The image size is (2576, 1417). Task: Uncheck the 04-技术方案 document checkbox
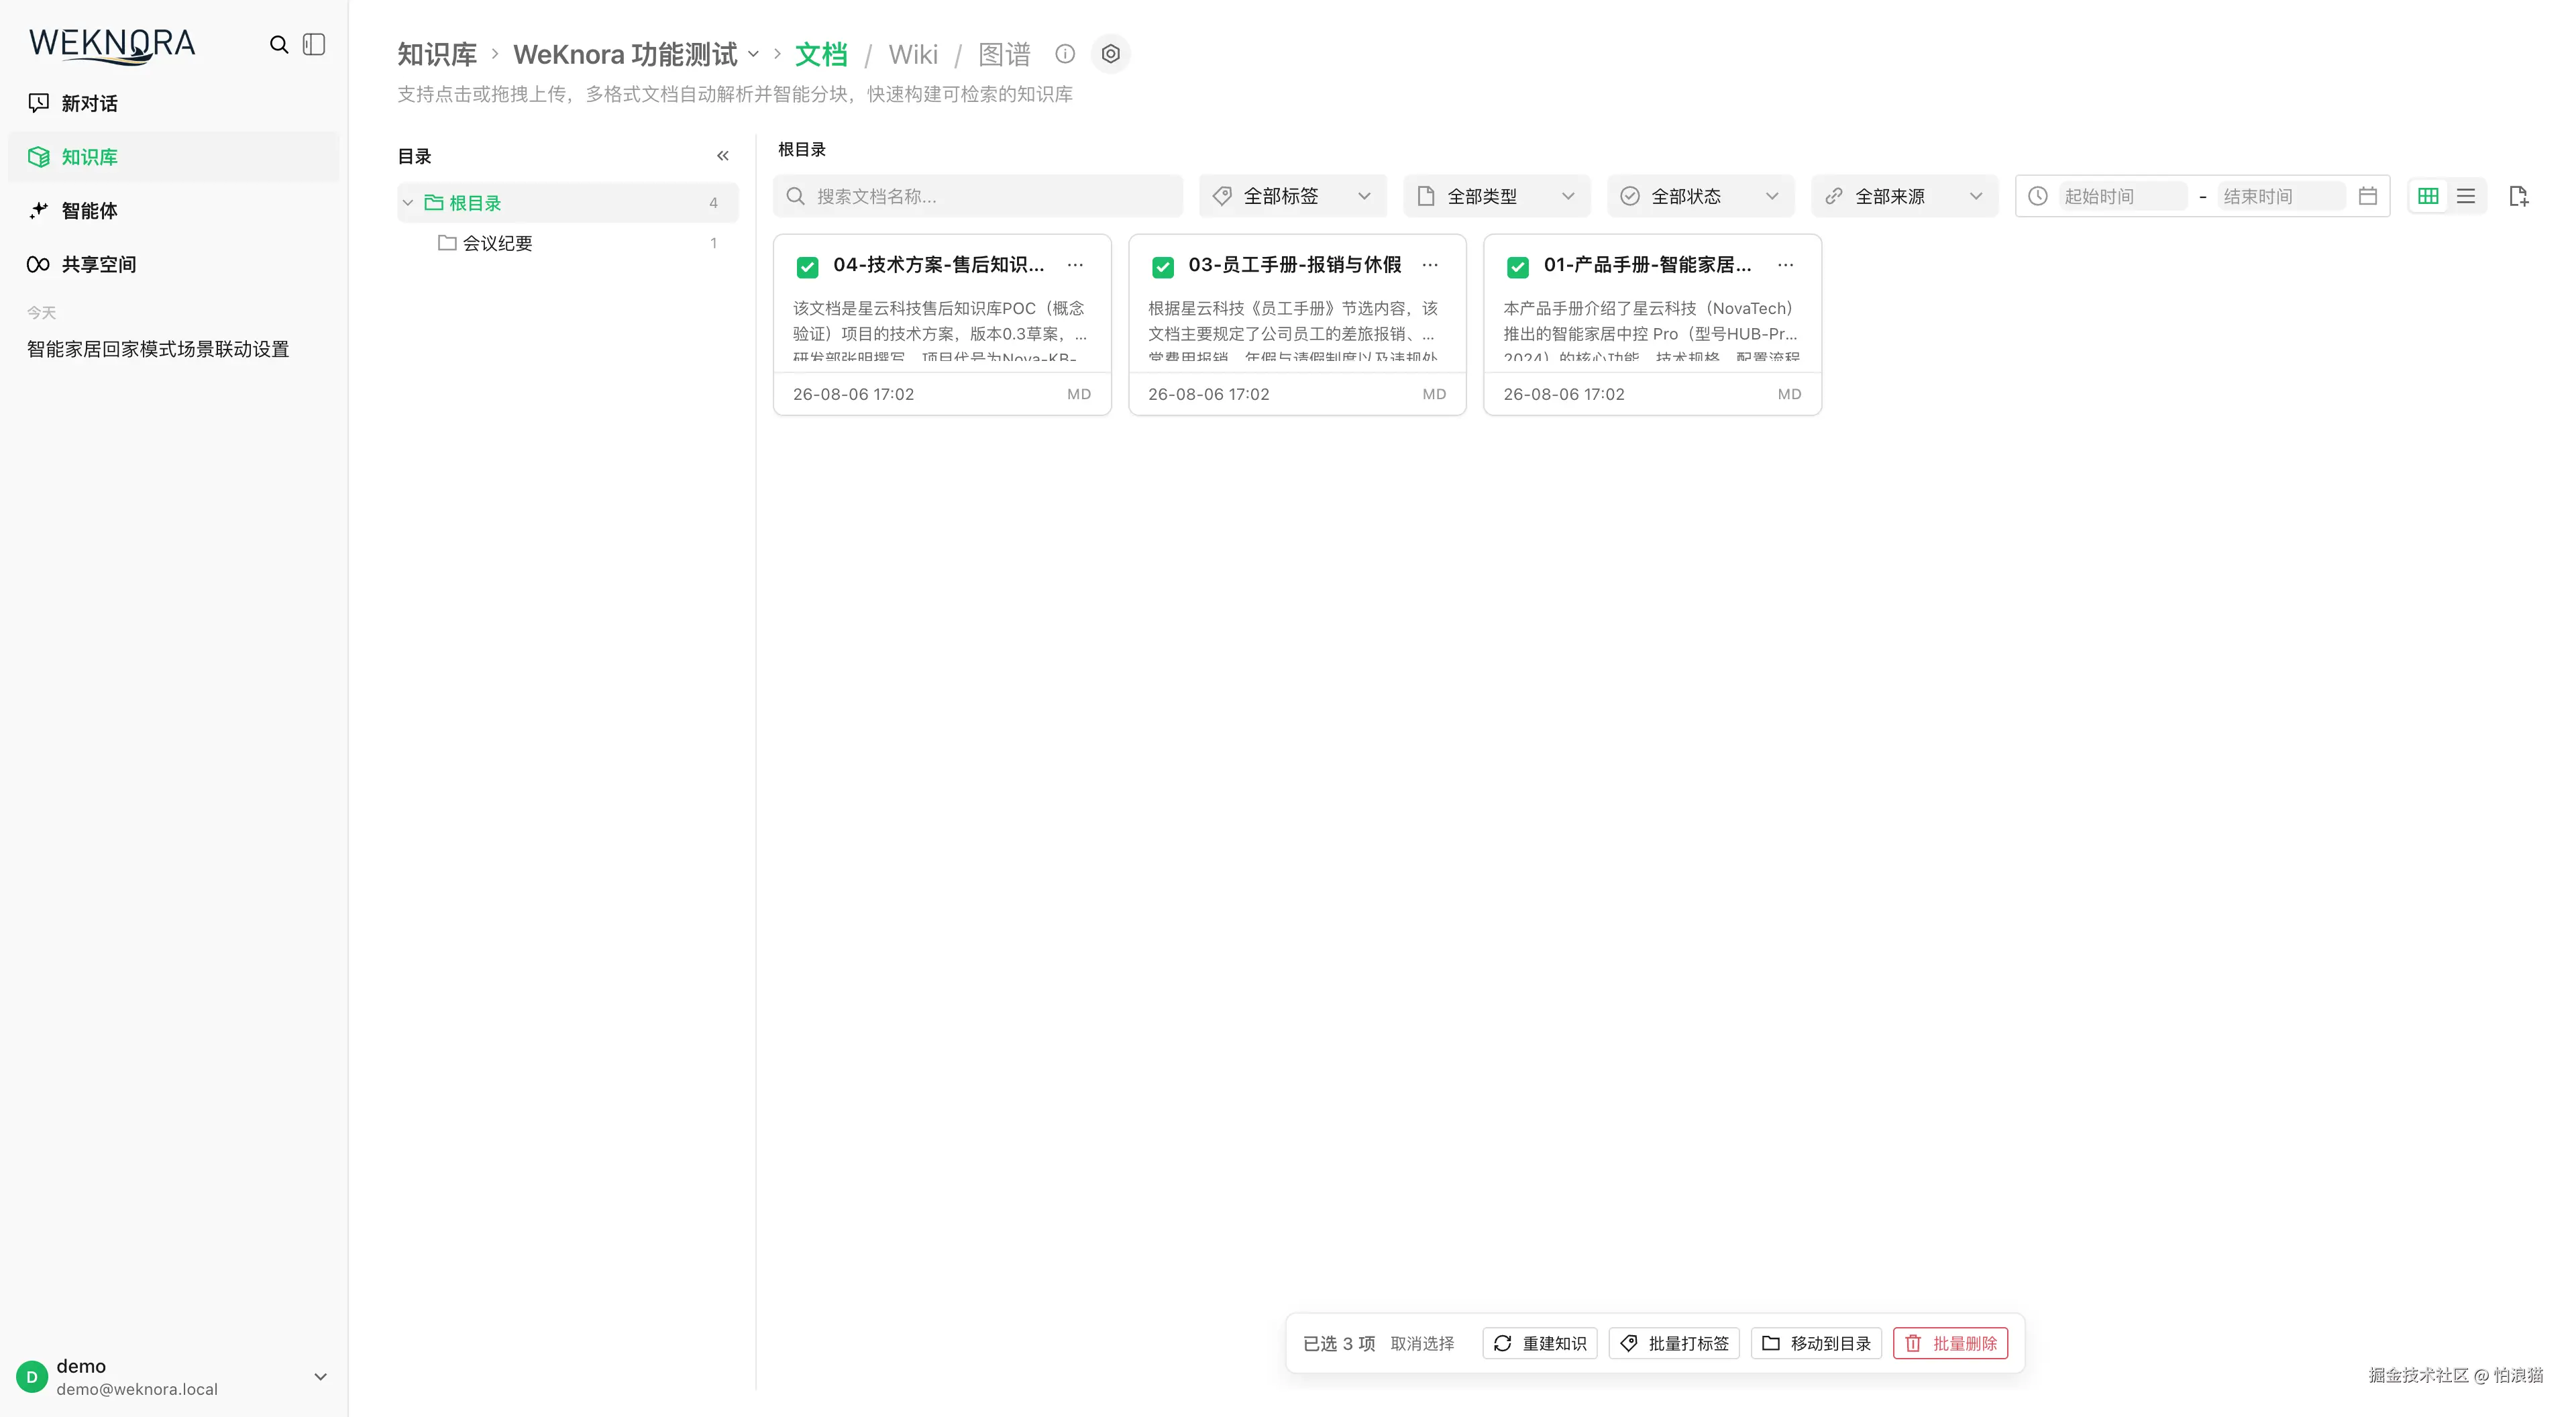(x=807, y=267)
